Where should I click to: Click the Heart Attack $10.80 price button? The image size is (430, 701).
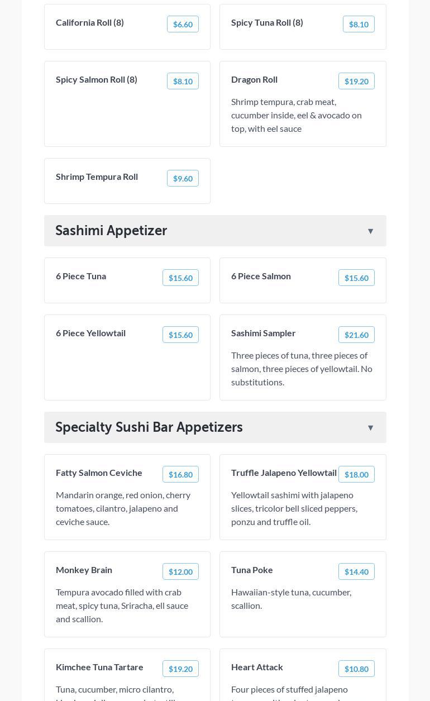(x=356, y=669)
